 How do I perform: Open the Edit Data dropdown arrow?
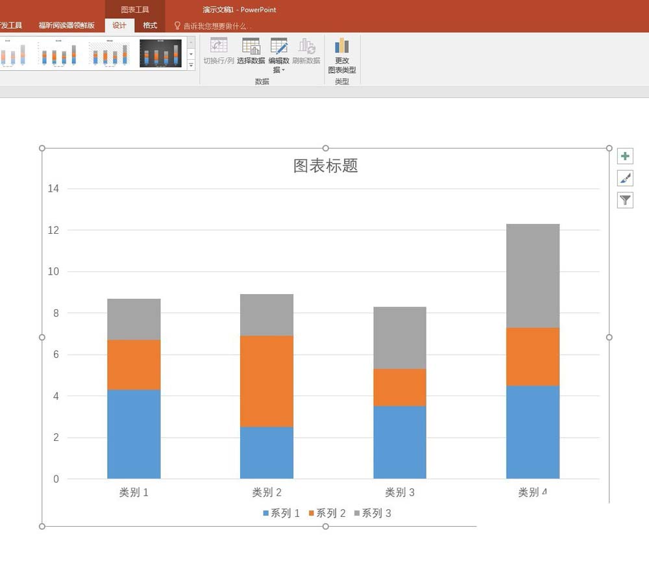[x=283, y=70]
